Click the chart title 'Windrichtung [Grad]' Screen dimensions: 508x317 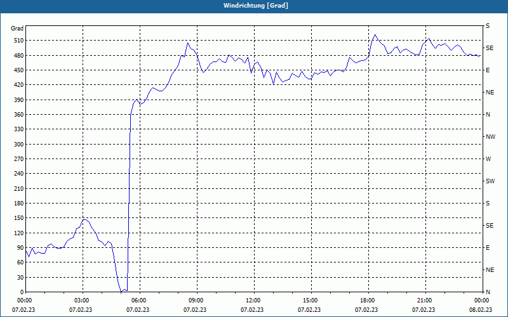click(256, 6)
